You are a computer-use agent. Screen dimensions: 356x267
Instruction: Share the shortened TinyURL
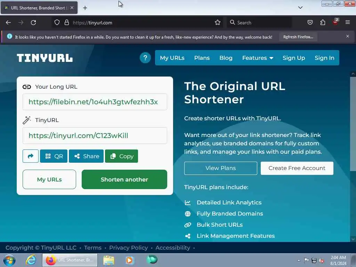coord(86,156)
